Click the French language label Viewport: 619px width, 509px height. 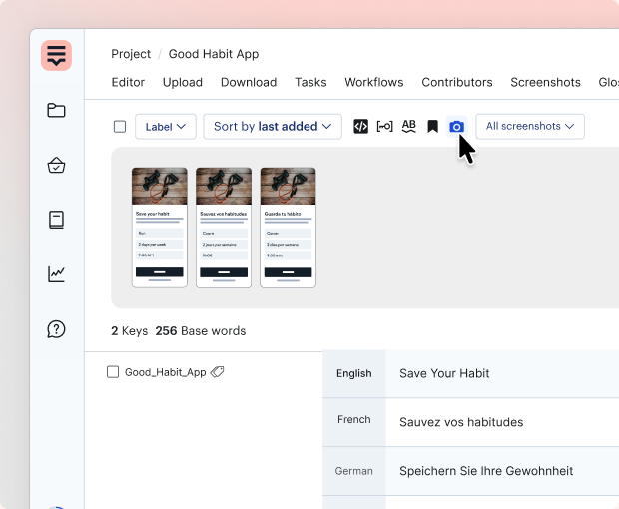pyautogui.click(x=354, y=419)
